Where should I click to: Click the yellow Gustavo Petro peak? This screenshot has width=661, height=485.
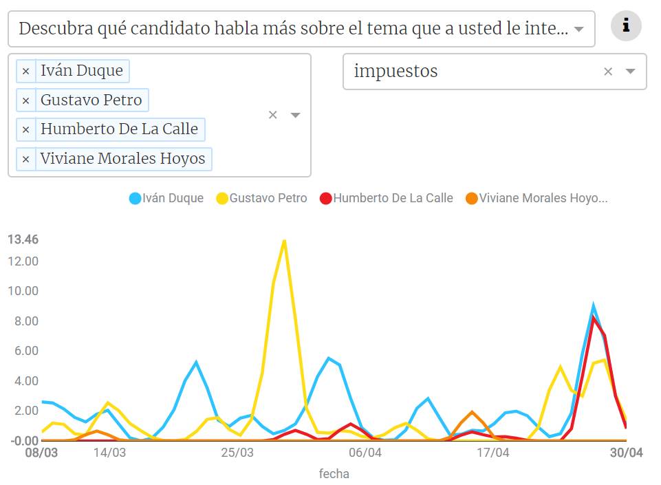[284, 241]
